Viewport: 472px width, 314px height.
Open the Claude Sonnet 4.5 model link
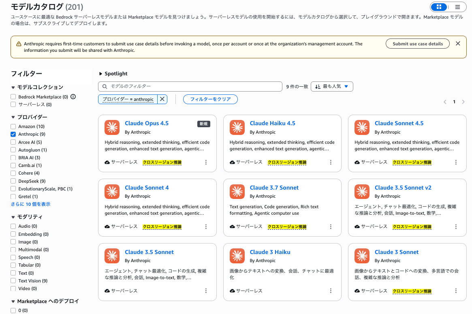point(399,123)
